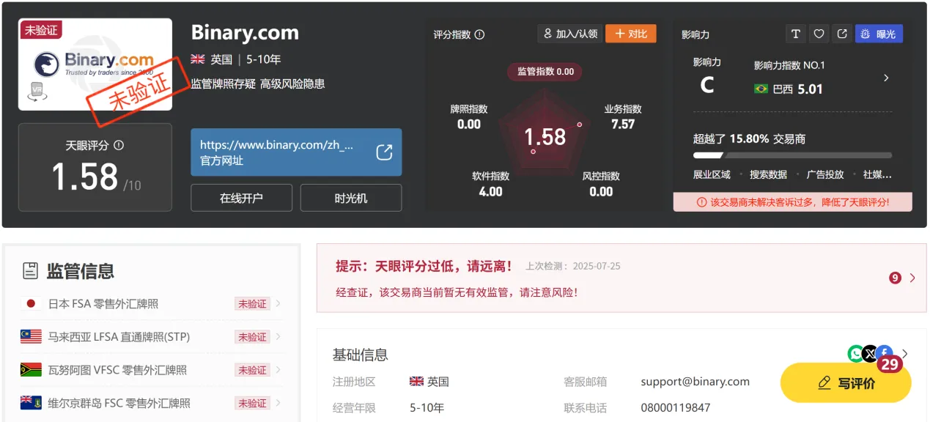Screen dimensions: 930x422
Task: Click the 超越了 15.80% progress bar
Action: [792, 155]
